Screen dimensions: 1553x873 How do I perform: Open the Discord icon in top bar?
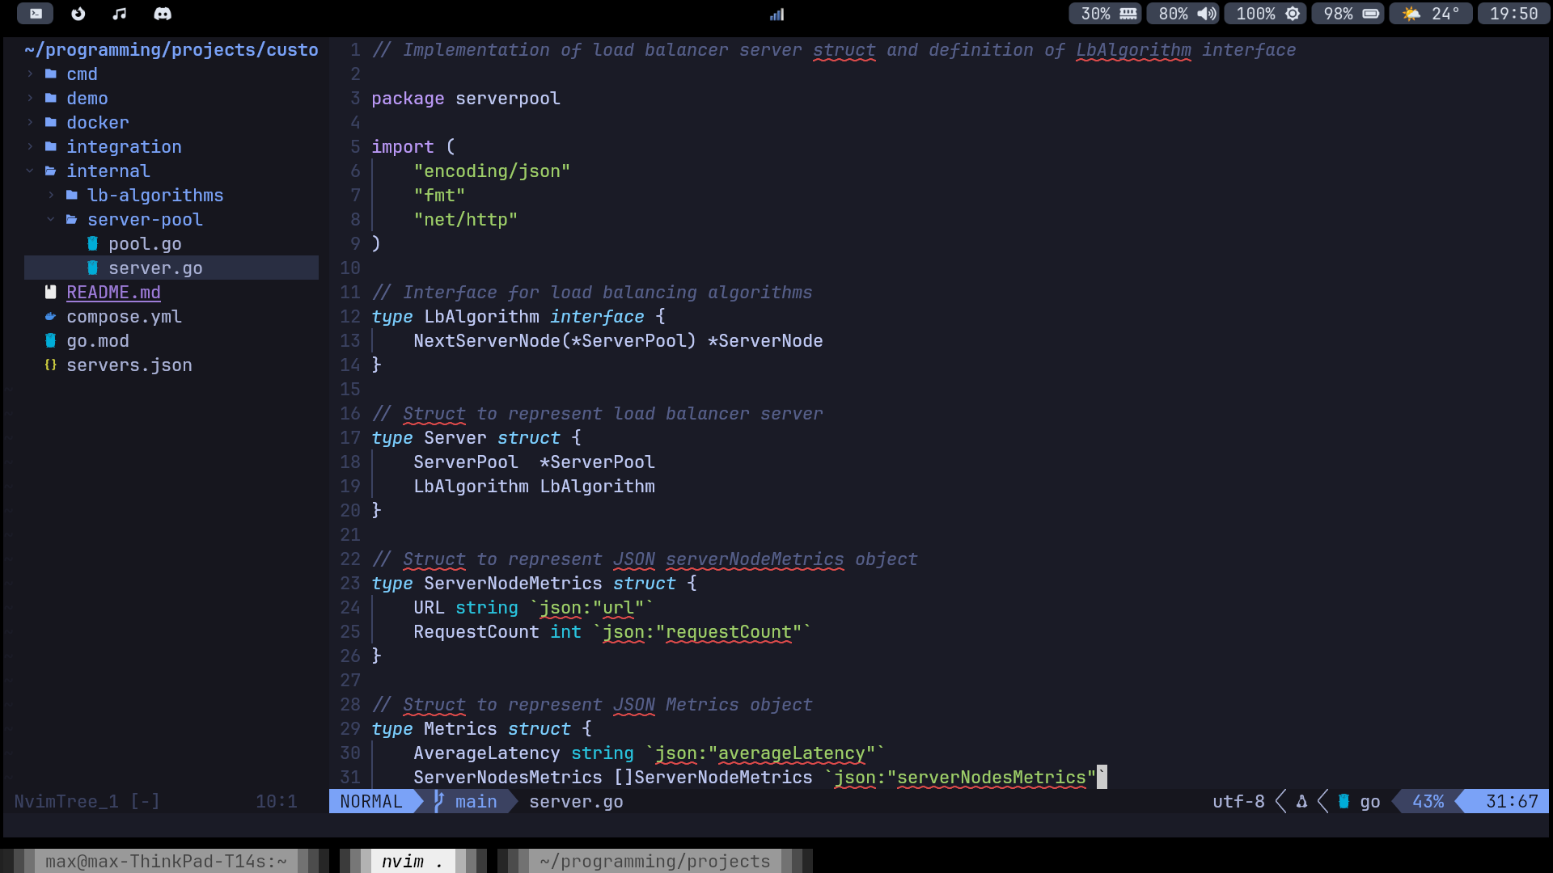pyautogui.click(x=163, y=14)
